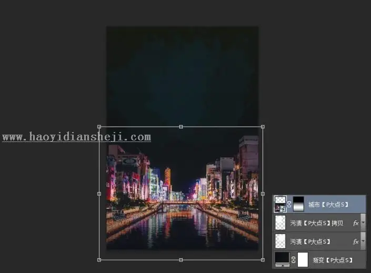Open fx effects icon on 污渍【P大点S】 layer
This screenshot has width=371, height=273.
(356, 241)
